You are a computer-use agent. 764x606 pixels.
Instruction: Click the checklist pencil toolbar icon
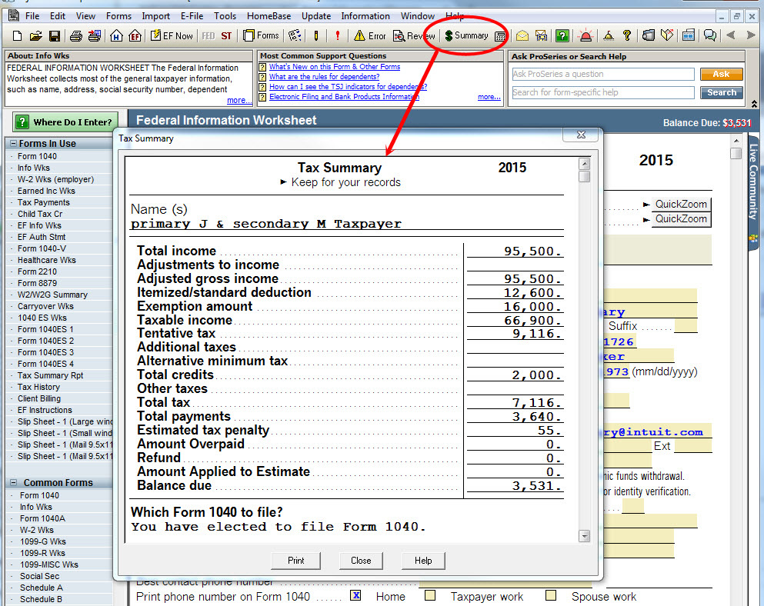click(x=295, y=35)
